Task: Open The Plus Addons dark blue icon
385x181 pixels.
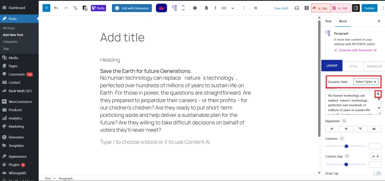Action: pyautogui.click(x=161, y=8)
